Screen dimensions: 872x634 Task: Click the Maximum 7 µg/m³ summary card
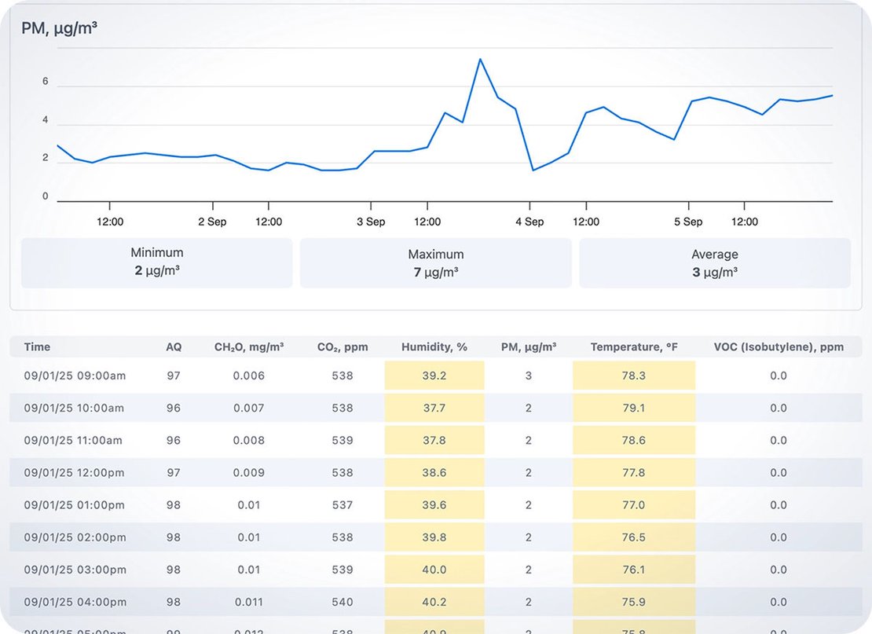(x=435, y=263)
